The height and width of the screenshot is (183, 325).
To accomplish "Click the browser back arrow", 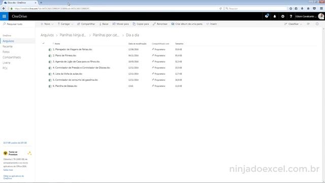I will pos(4,9).
